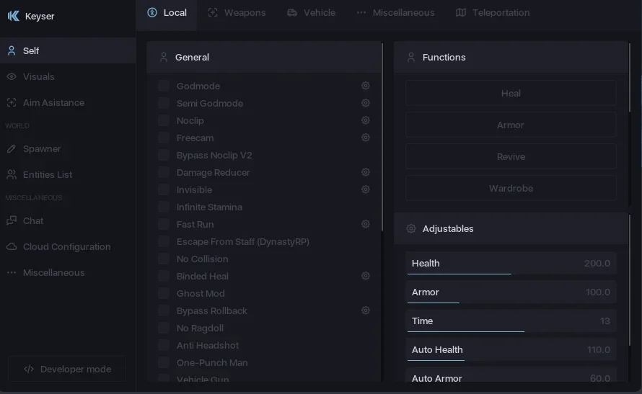The height and width of the screenshot is (394, 642).
Task: Toggle the Semi Godmode checkbox
Action: click(x=163, y=103)
